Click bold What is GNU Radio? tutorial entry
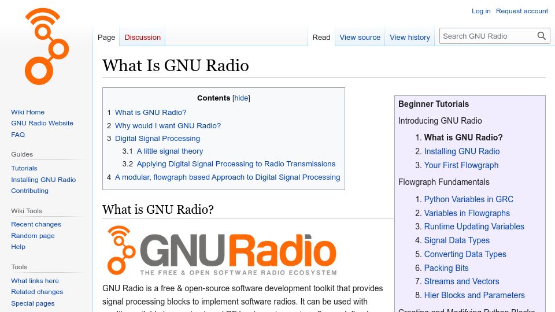This screenshot has width=555, height=312. click(463, 138)
